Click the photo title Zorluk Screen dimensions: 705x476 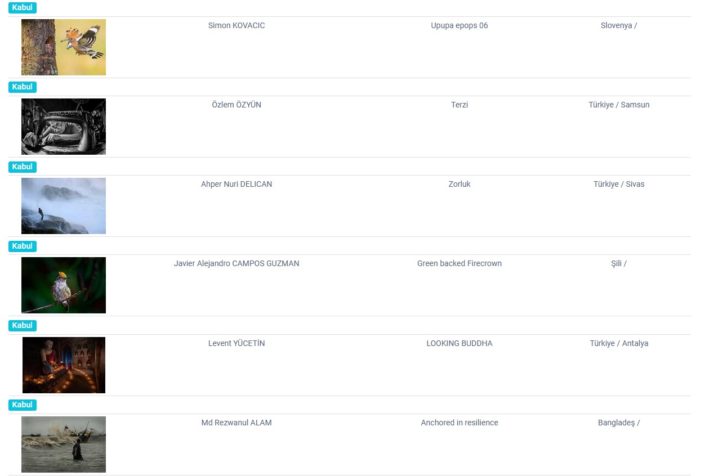pyautogui.click(x=459, y=184)
